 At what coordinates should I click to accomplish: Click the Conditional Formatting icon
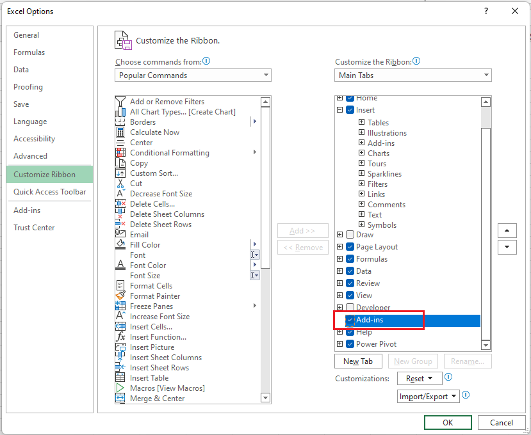pyautogui.click(x=120, y=152)
